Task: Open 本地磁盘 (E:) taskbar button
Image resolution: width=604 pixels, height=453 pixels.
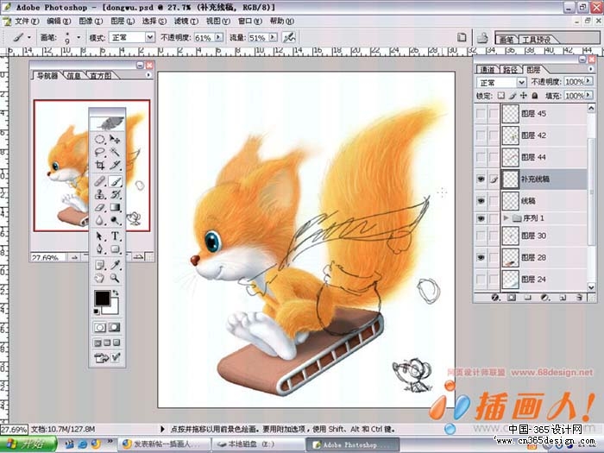Action: [x=257, y=444]
